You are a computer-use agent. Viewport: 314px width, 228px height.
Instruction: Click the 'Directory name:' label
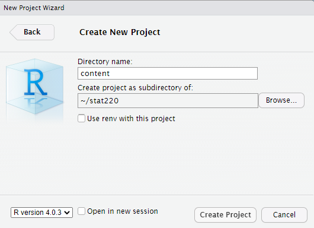click(x=105, y=62)
